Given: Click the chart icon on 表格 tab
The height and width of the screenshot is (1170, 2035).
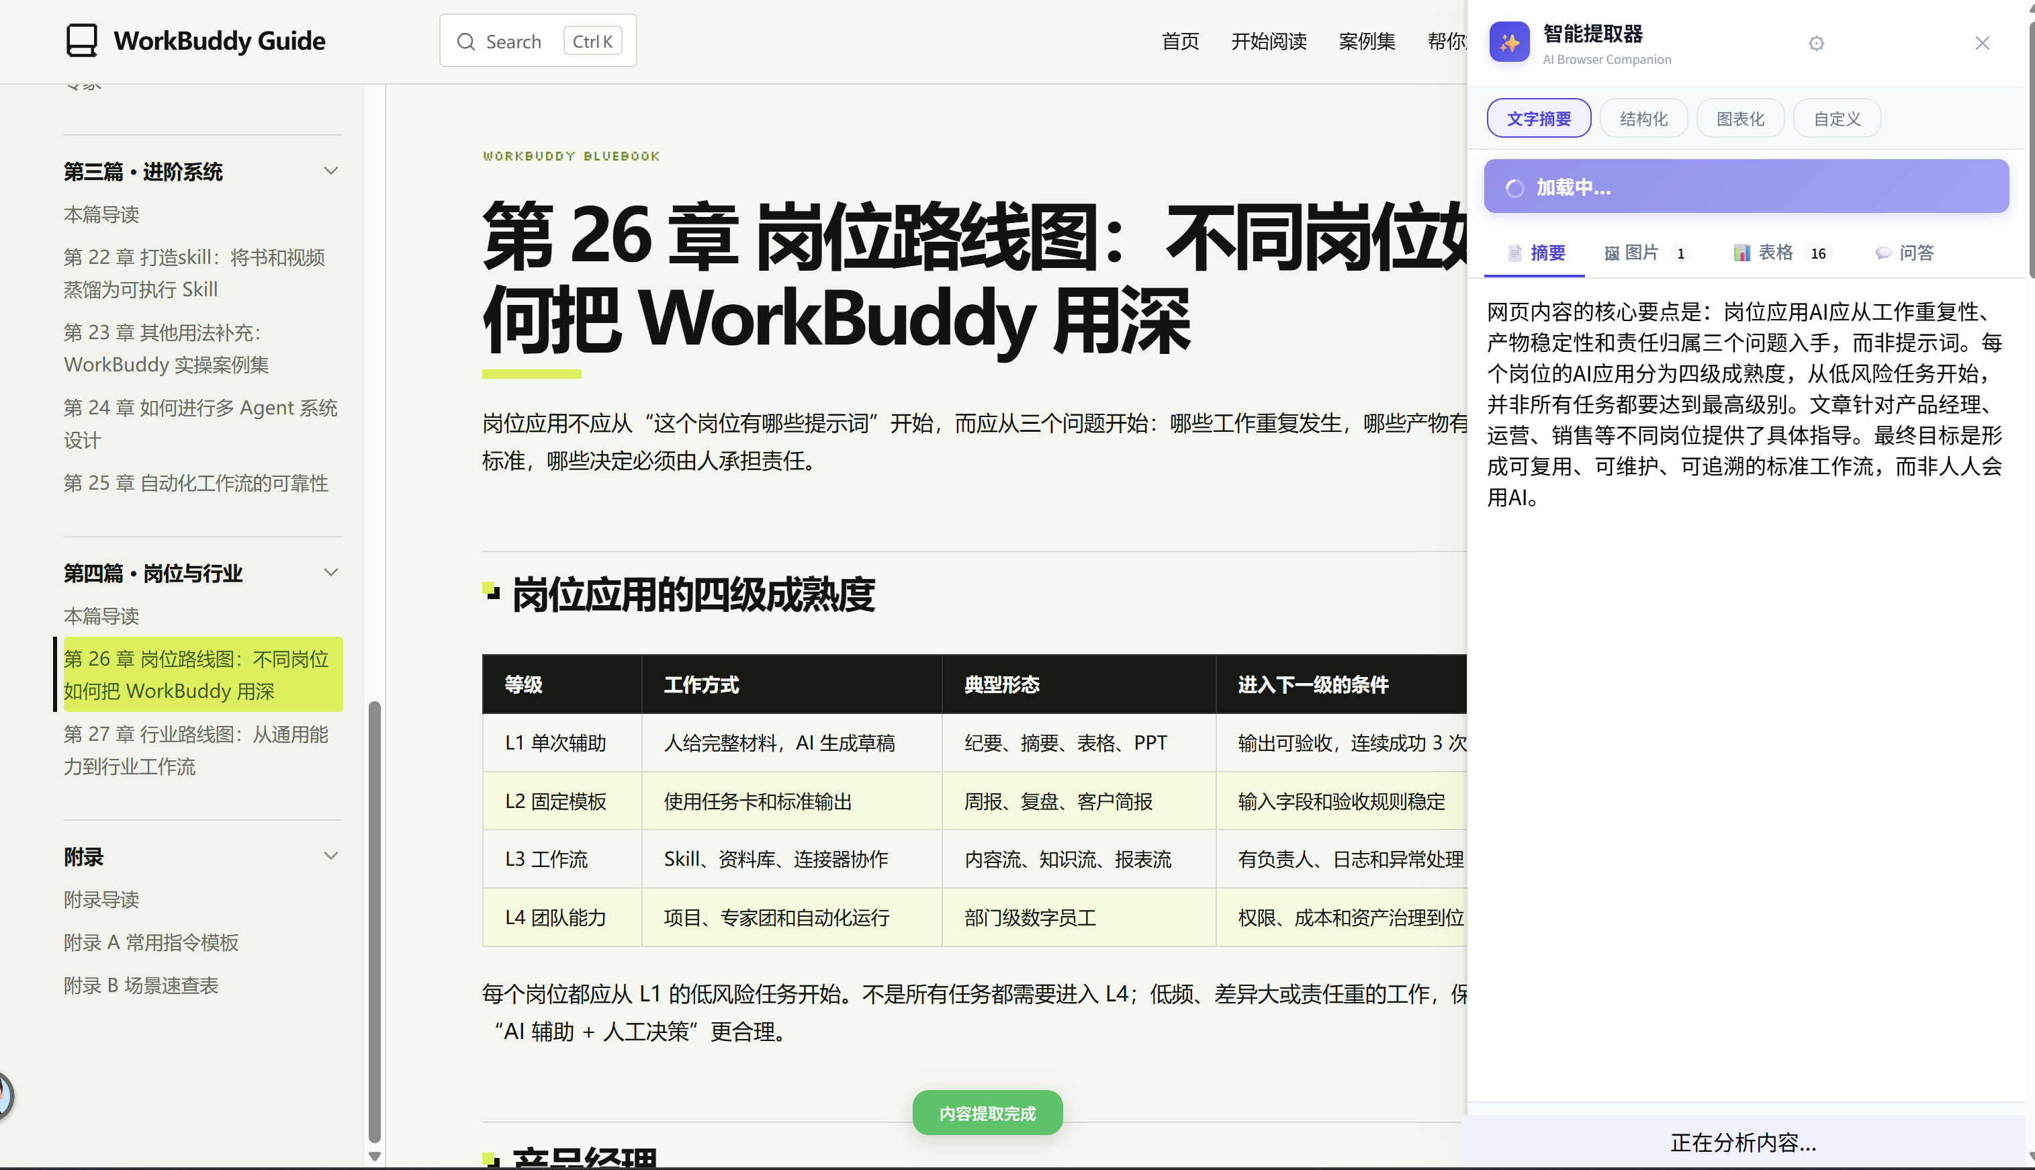Looking at the screenshot, I should [1741, 253].
